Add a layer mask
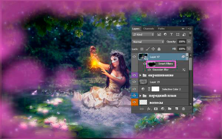 pyautogui.click(x=156, y=109)
